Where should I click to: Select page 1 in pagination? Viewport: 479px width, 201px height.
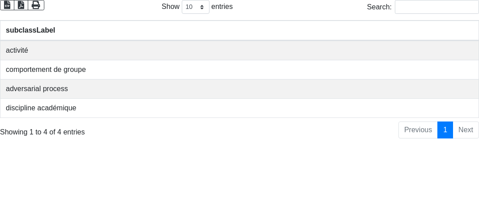(445, 130)
